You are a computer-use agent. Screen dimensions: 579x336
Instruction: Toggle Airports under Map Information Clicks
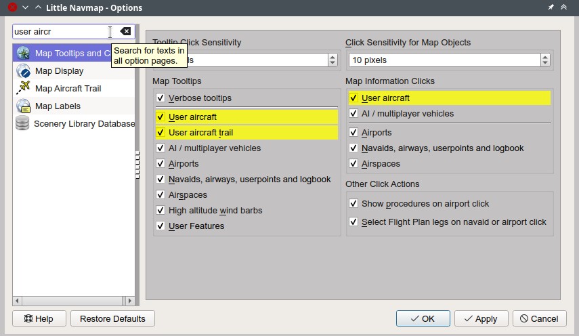pyautogui.click(x=353, y=132)
